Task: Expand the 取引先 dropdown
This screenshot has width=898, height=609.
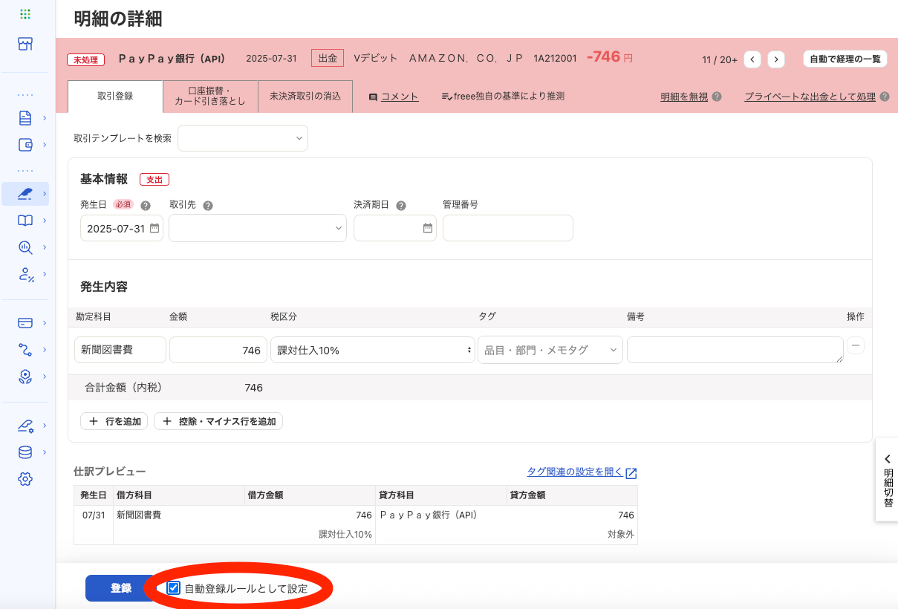Action: [257, 228]
